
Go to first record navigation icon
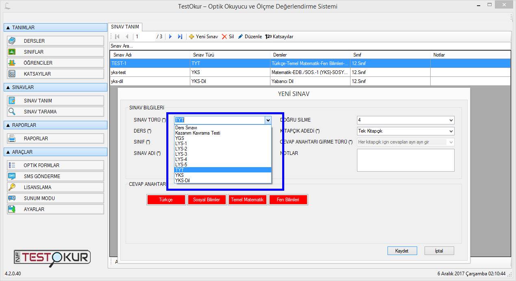[x=118, y=37]
